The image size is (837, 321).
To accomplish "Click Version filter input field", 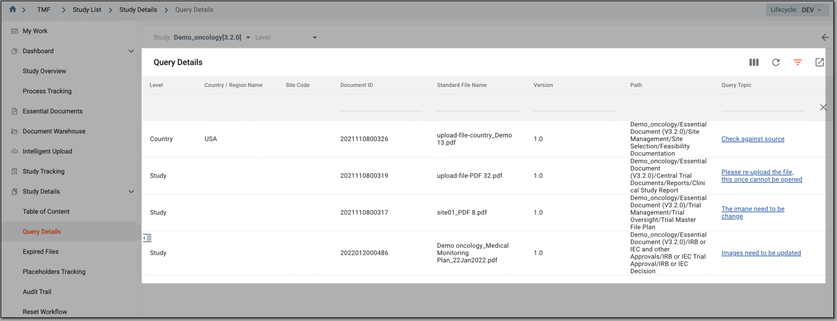I will tap(575, 106).
